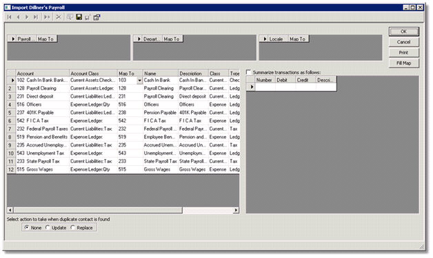Click Map To cell showing 238
This screenshot has height=258, width=433.
(x=130, y=113)
